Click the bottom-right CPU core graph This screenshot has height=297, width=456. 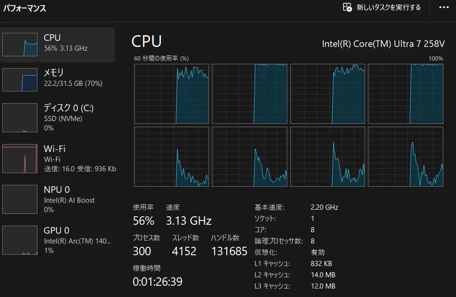[405, 157]
